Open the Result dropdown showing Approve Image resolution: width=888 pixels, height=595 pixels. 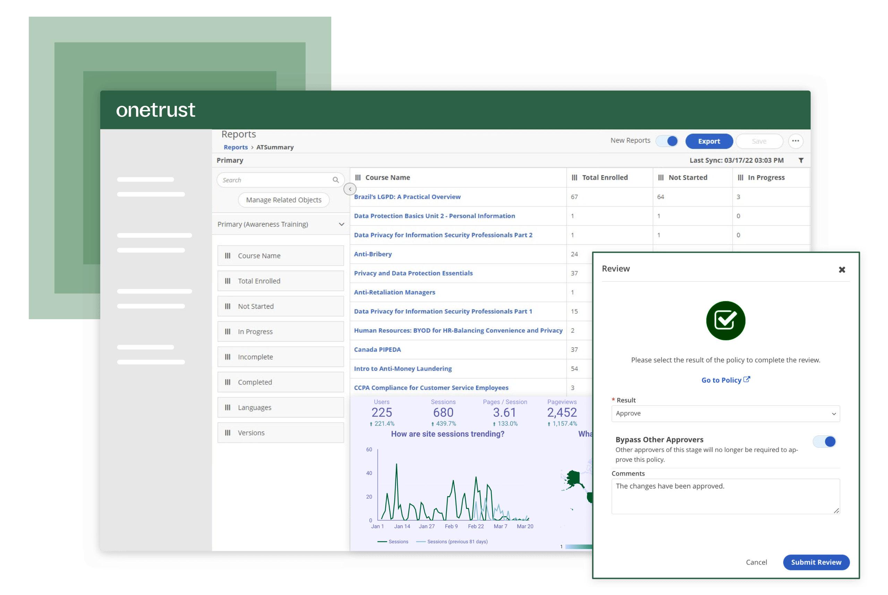[725, 414]
